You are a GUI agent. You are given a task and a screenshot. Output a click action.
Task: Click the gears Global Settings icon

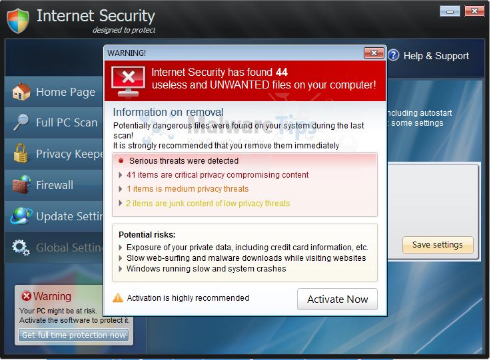(x=21, y=248)
